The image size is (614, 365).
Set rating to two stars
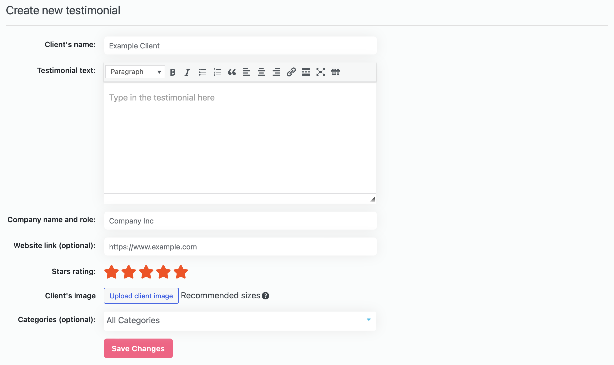(129, 272)
